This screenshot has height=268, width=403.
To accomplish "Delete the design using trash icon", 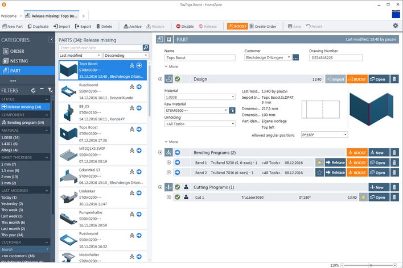I will click(394, 79).
